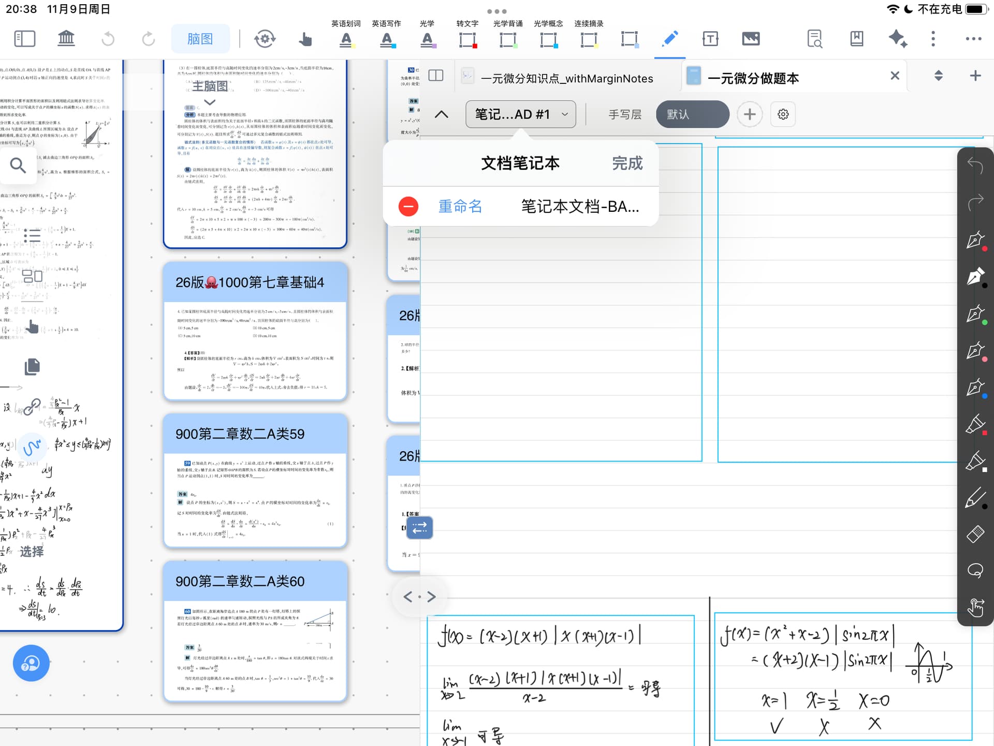This screenshot has height=746, width=994.
Task: Select the hand touch mode tool
Action: click(305, 39)
